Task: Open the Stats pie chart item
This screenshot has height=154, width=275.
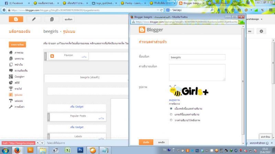Action: [x=16, y=83]
